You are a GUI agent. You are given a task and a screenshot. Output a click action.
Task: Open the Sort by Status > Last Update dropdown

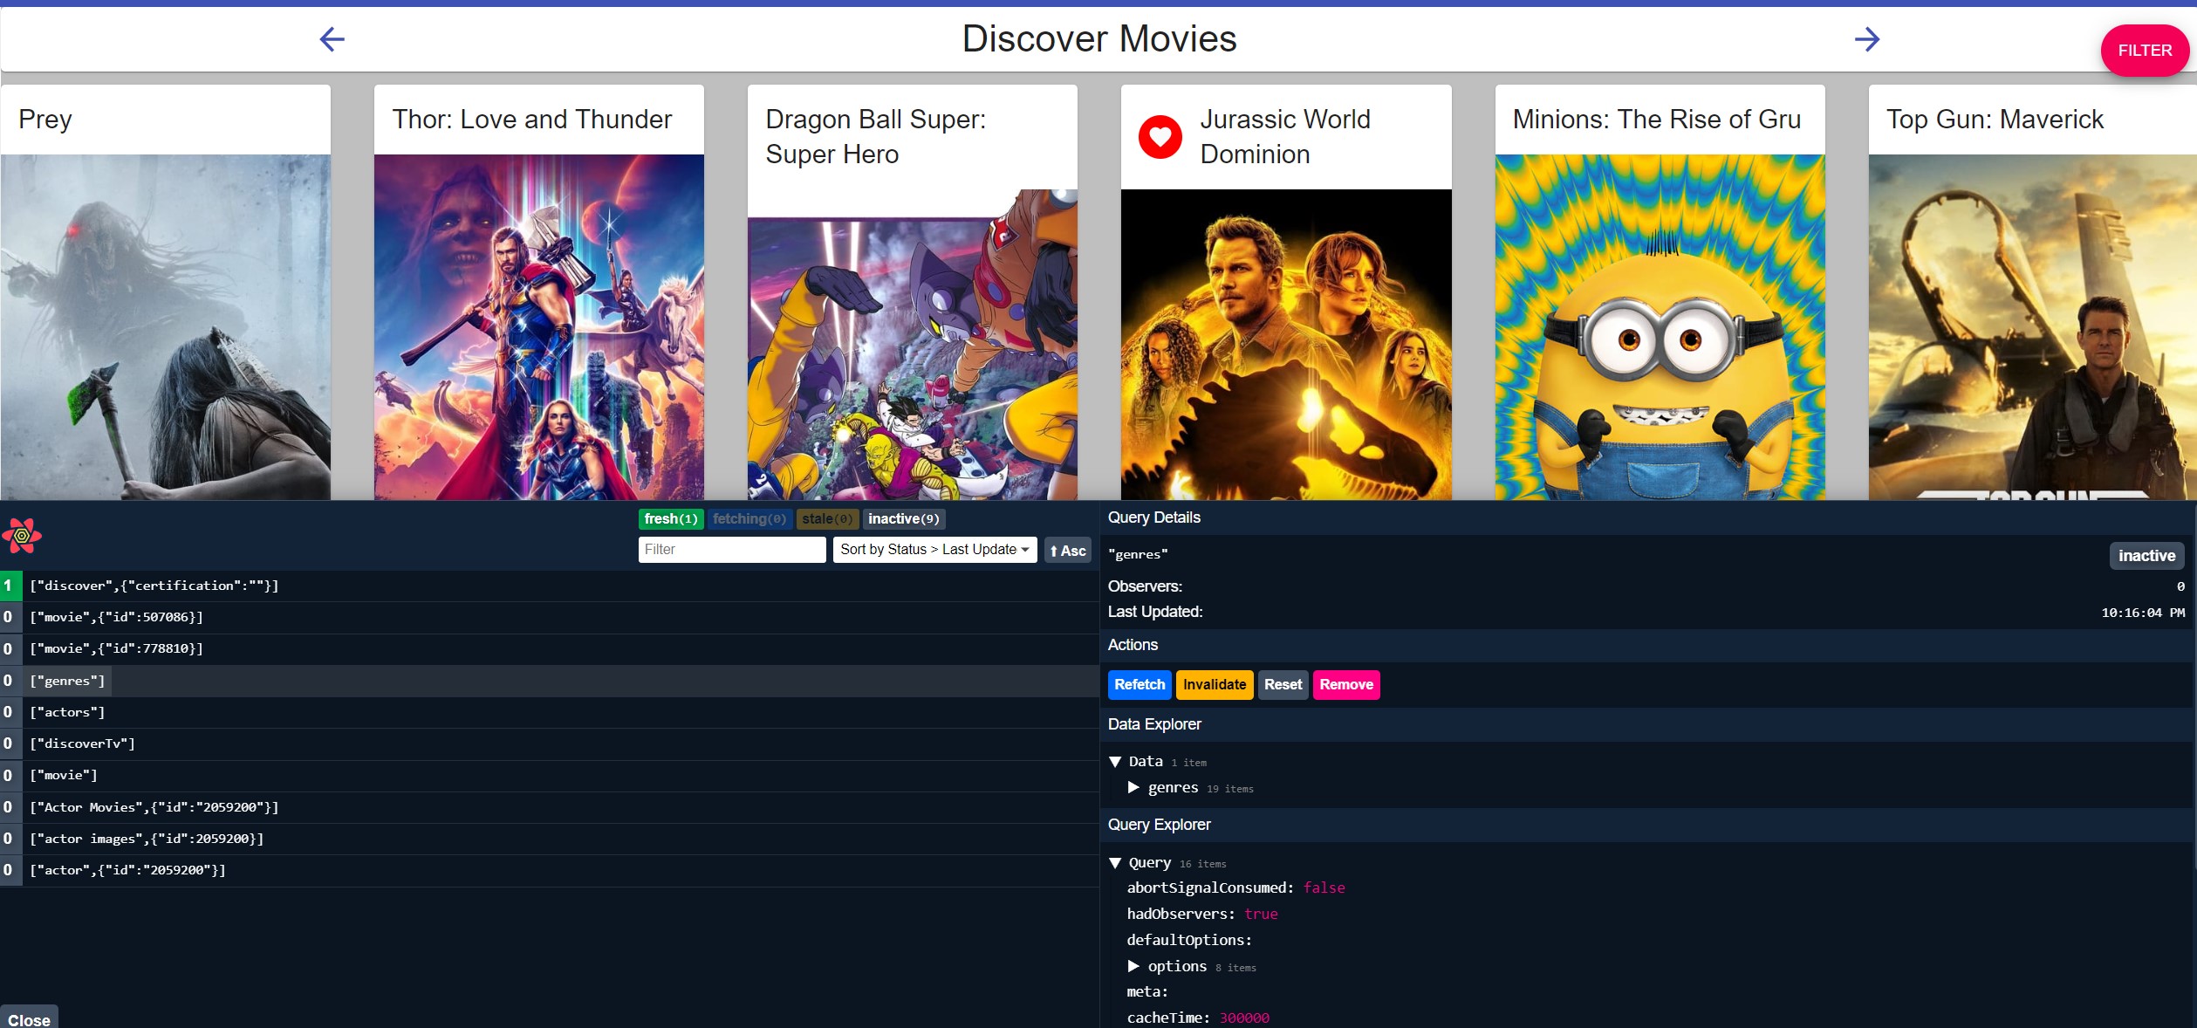[x=933, y=550]
